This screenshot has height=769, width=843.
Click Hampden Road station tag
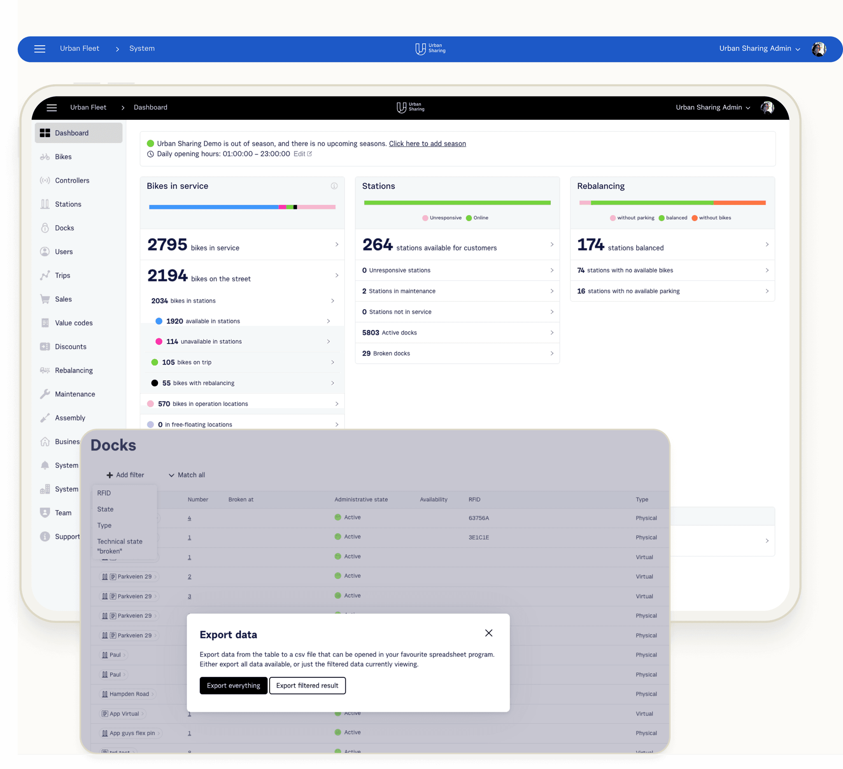tap(128, 694)
